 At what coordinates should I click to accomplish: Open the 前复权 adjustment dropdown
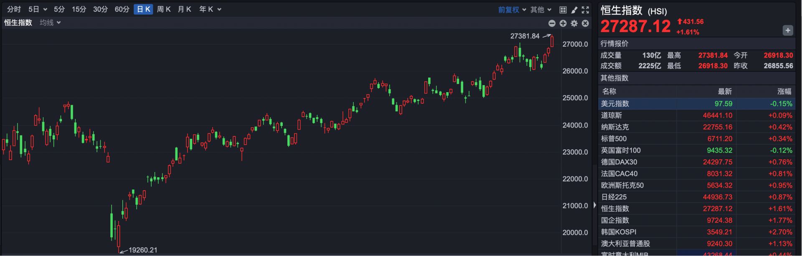point(512,10)
